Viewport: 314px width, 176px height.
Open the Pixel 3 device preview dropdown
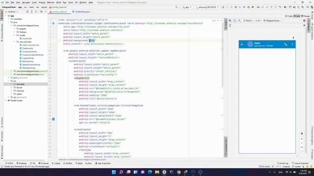click(248, 21)
